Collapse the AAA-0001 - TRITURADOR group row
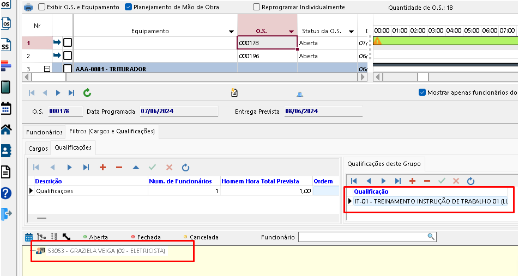Screen dimensions: 519x278 point(47,69)
